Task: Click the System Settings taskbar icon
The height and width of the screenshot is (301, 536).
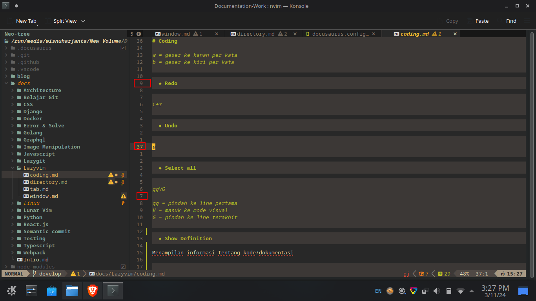Action: click(31, 290)
